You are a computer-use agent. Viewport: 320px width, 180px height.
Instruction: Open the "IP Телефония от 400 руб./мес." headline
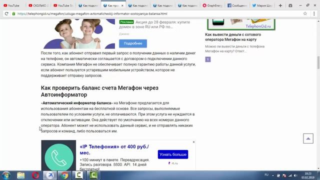coord(114,149)
